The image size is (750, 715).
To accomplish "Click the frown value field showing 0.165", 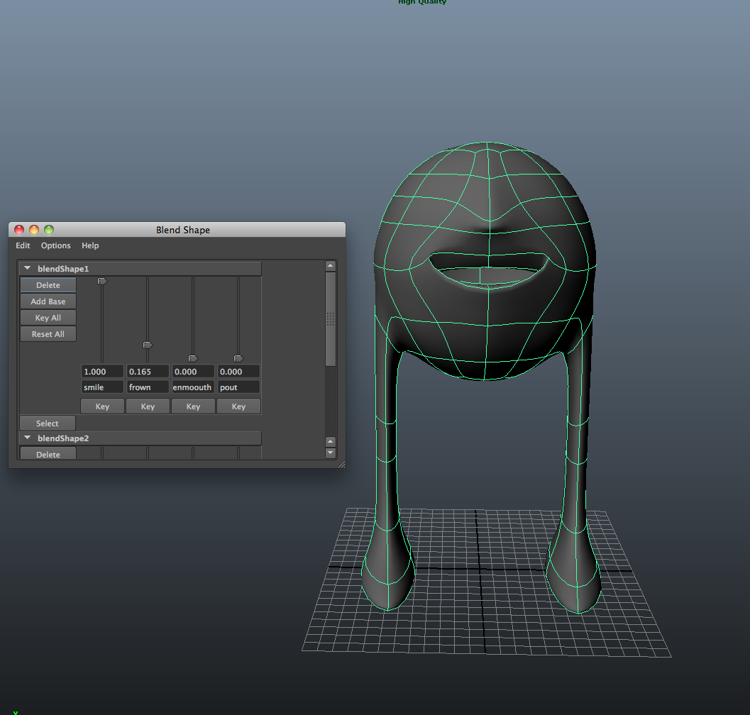I will (x=148, y=372).
